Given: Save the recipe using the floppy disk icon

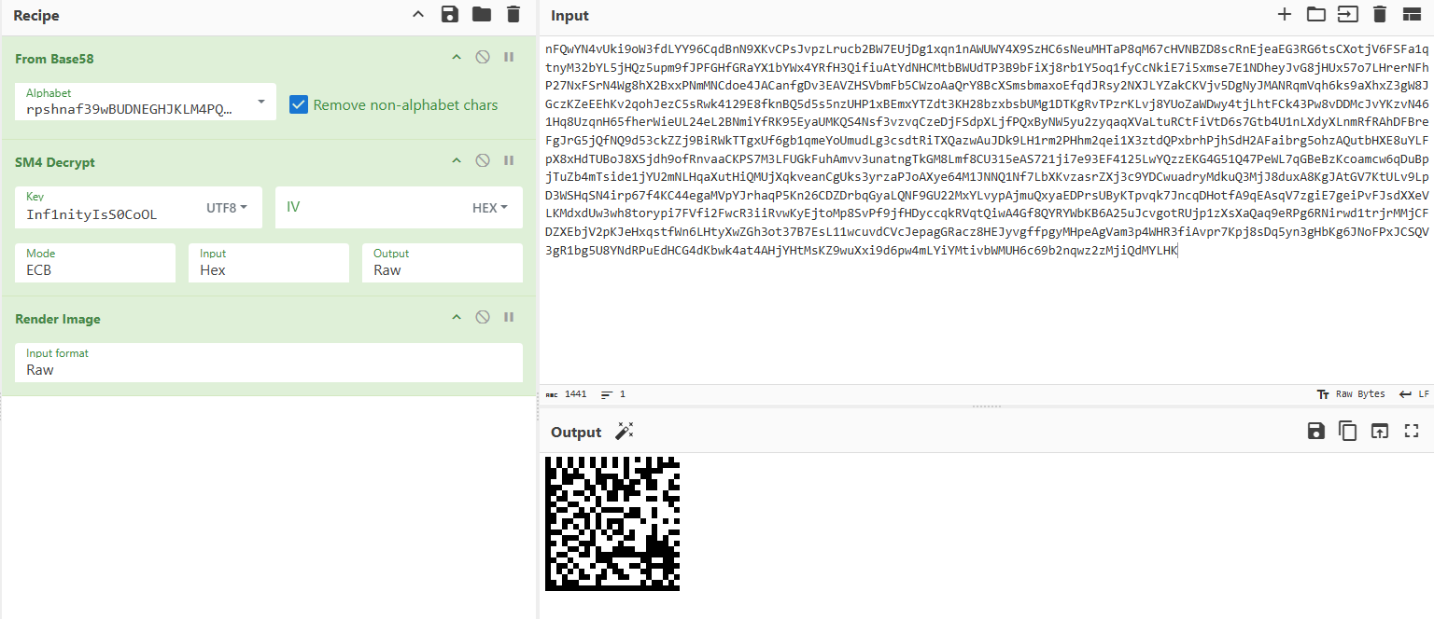Looking at the screenshot, I should (x=450, y=14).
